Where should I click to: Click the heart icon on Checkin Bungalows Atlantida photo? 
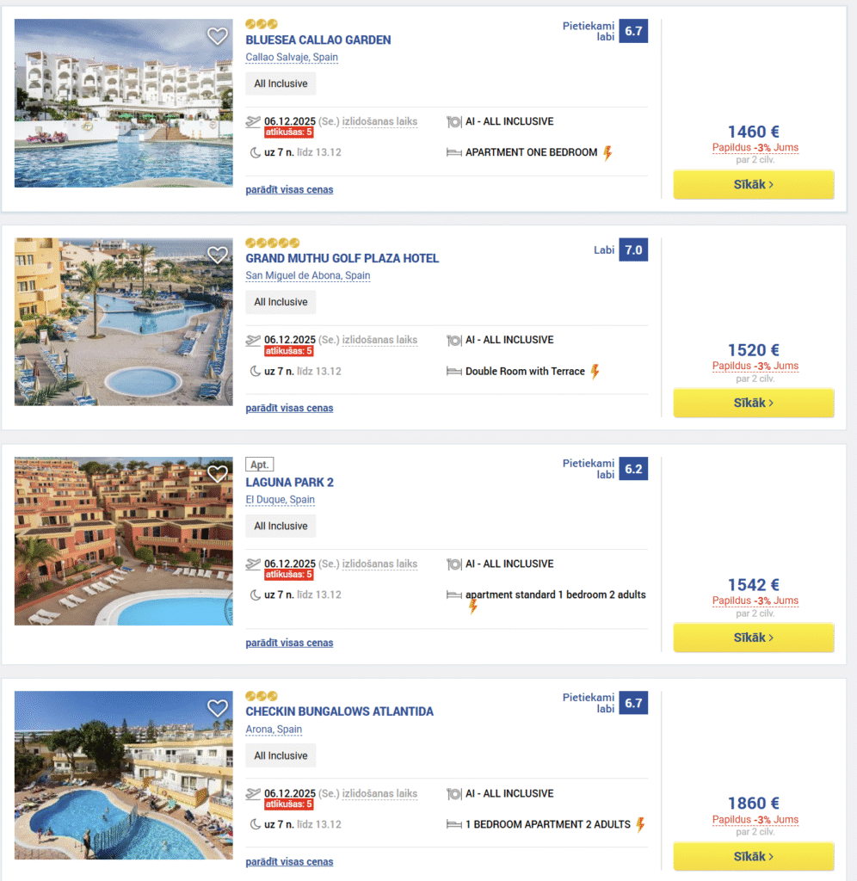tap(217, 708)
